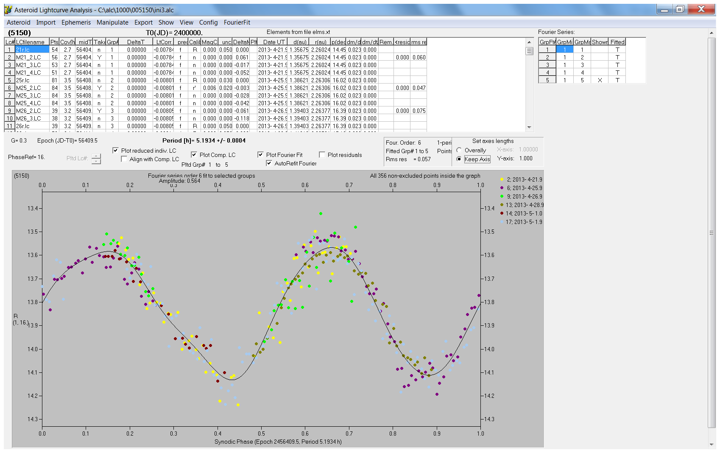Click dark red legend dot for 14; 2013-5-1.0

coord(502,213)
